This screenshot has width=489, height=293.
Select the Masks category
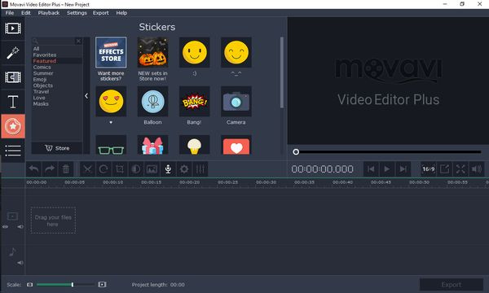41,103
